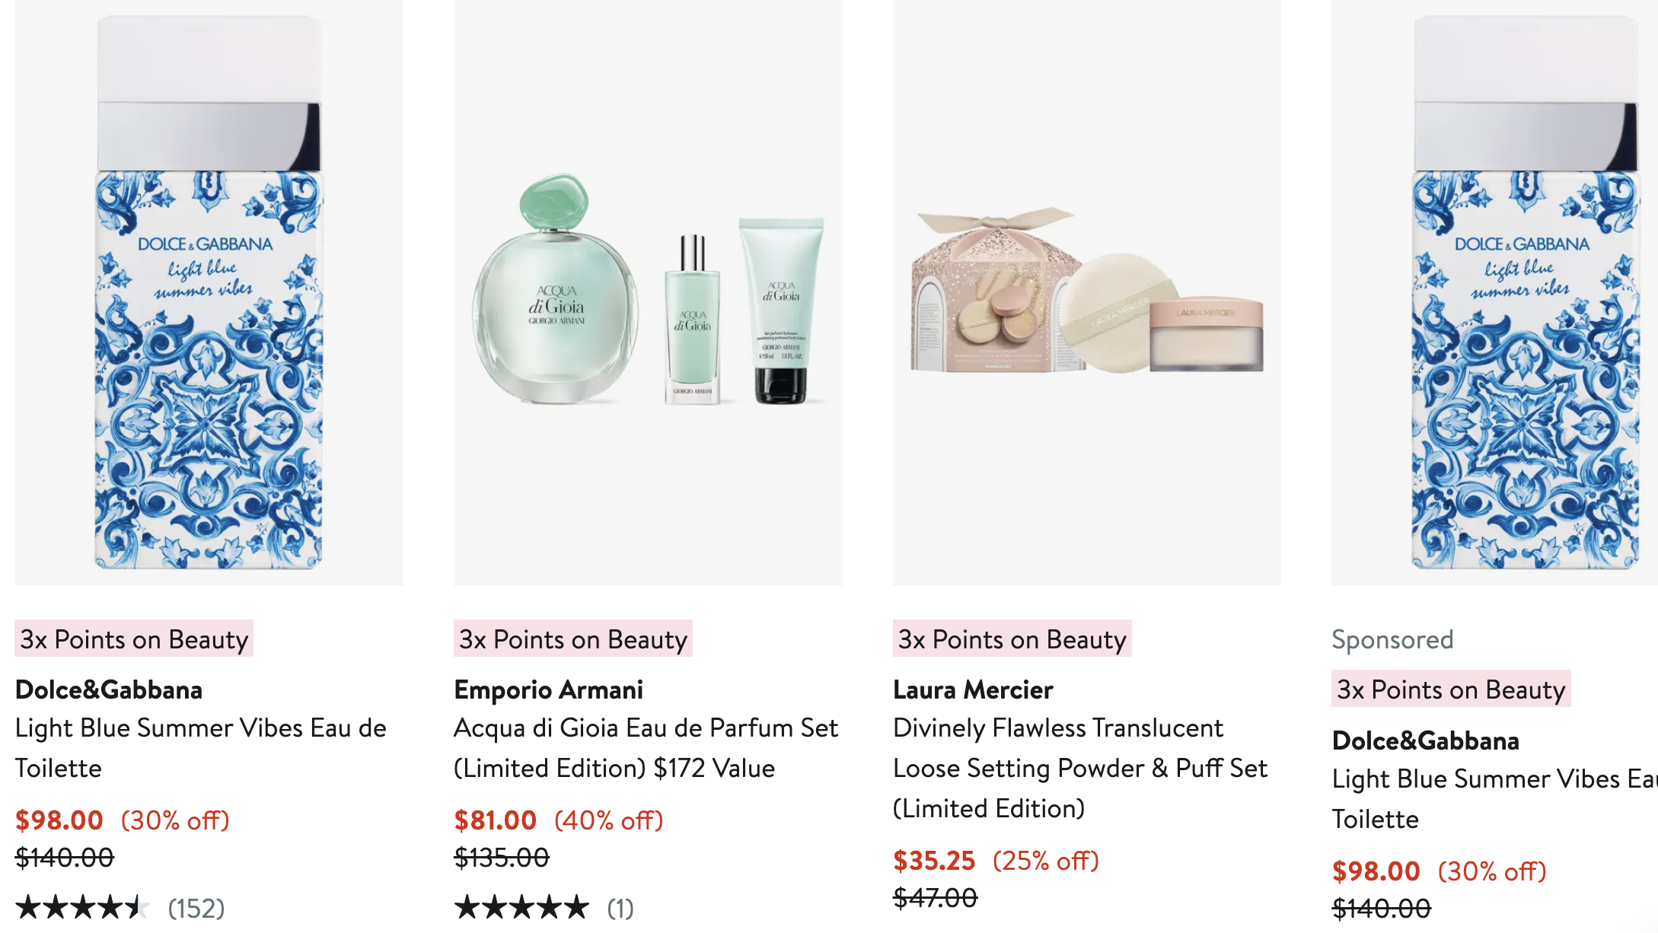Click the sponsored Light Blue Summer Vibes title

(x=1494, y=799)
